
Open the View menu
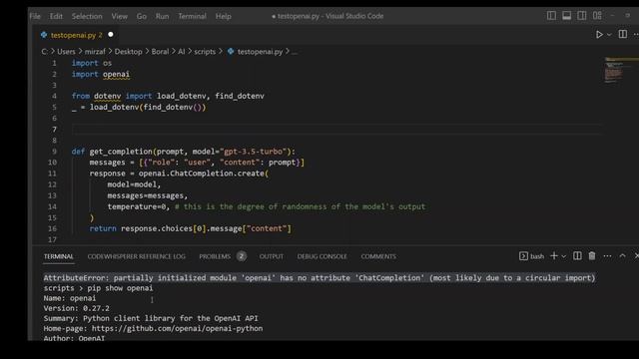[120, 16]
